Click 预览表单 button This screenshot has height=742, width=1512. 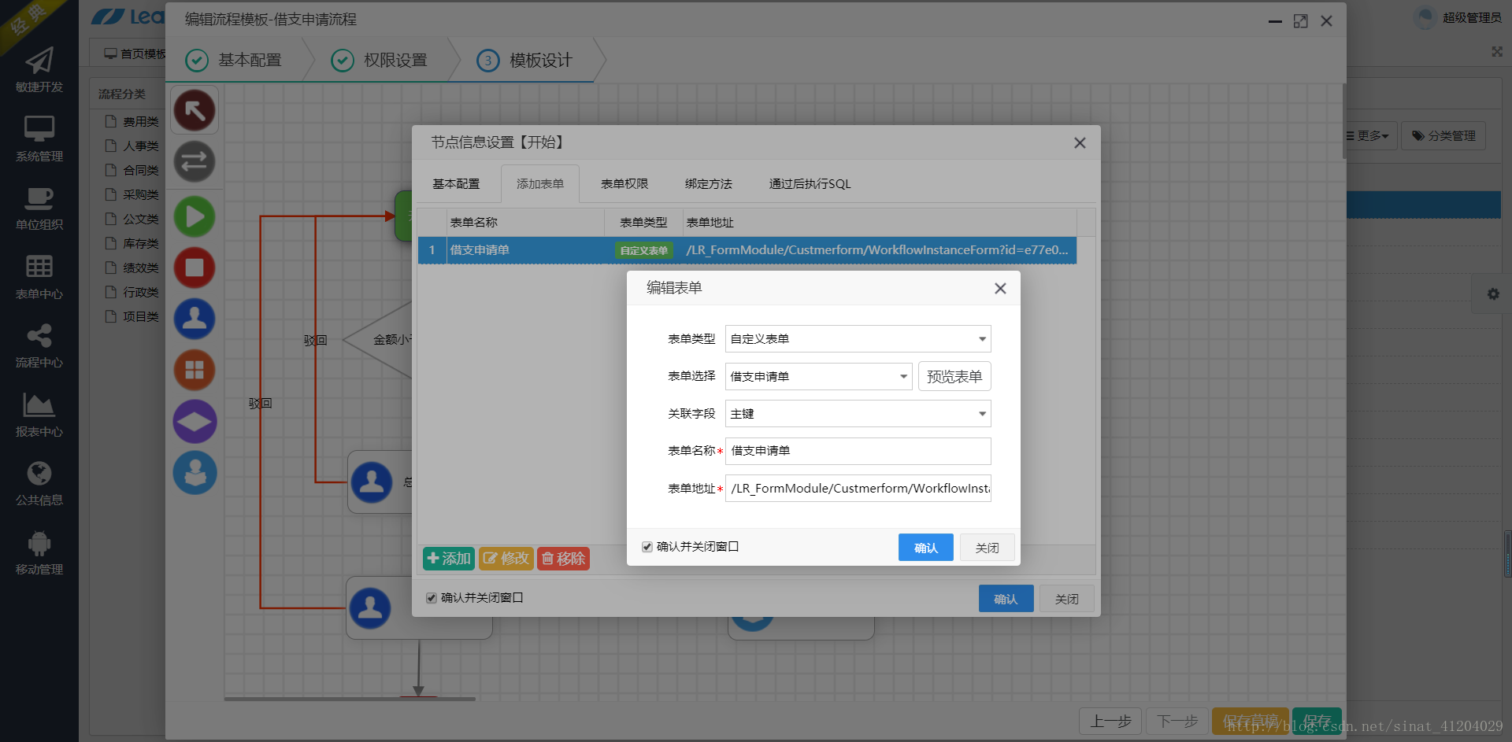click(x=954, y=377)
